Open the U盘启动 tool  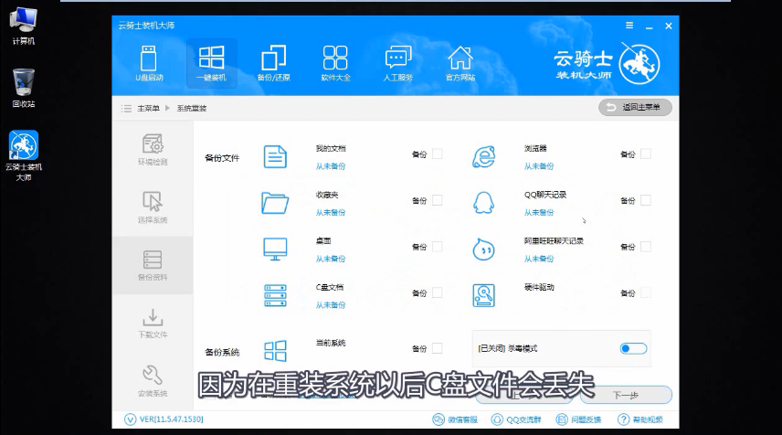149,63
